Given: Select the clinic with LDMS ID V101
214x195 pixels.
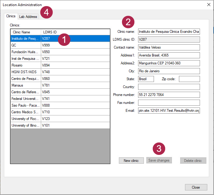Looking at the screenshot, I should pyautogui.click(x=46, y=125).
